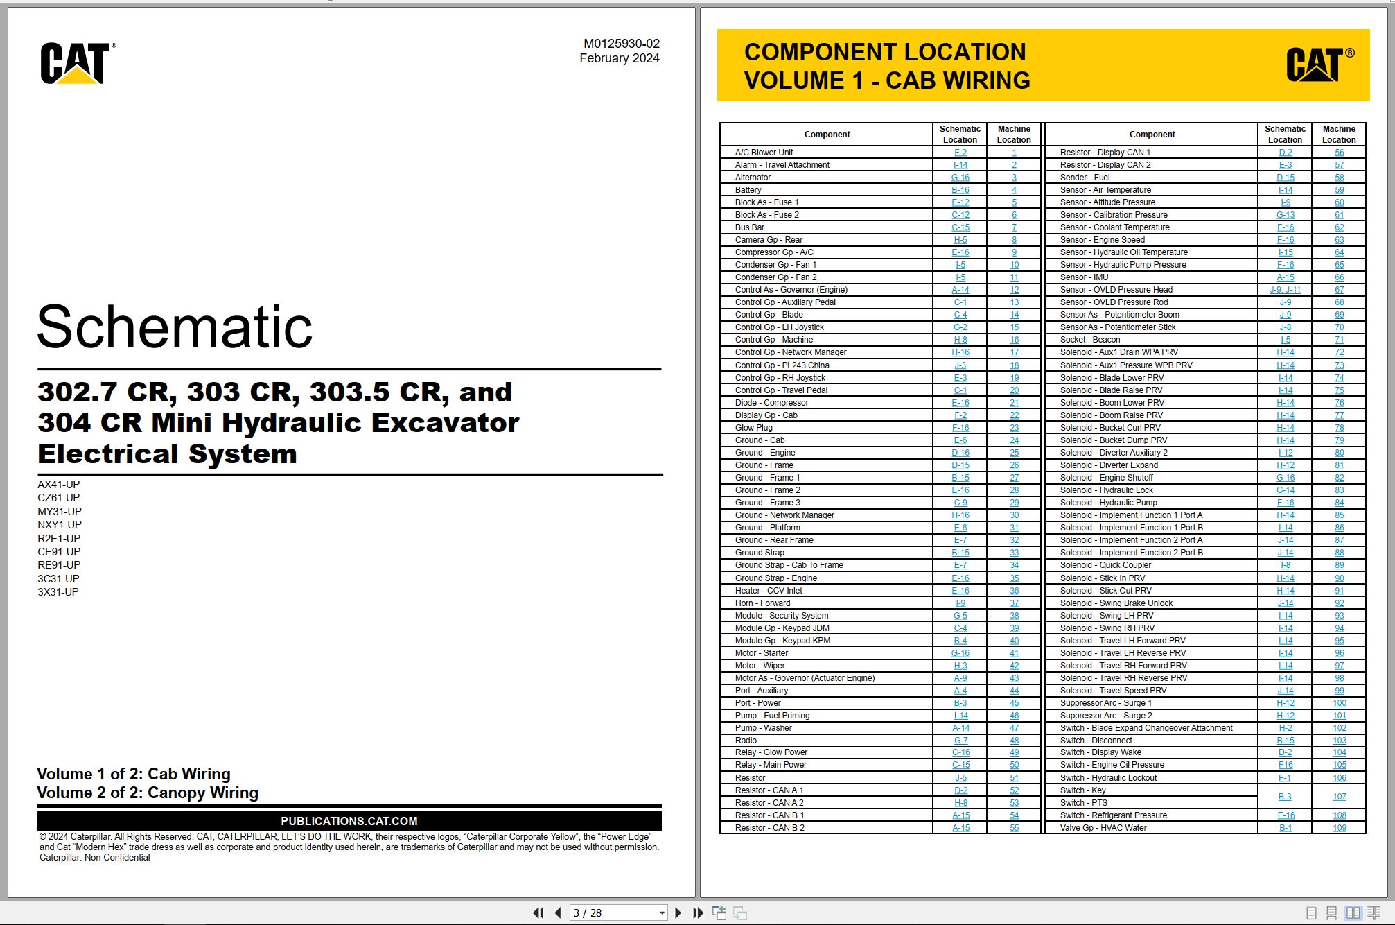Open machine location 8 for Camera Gp - Rear

click(x=1014, y=240)
